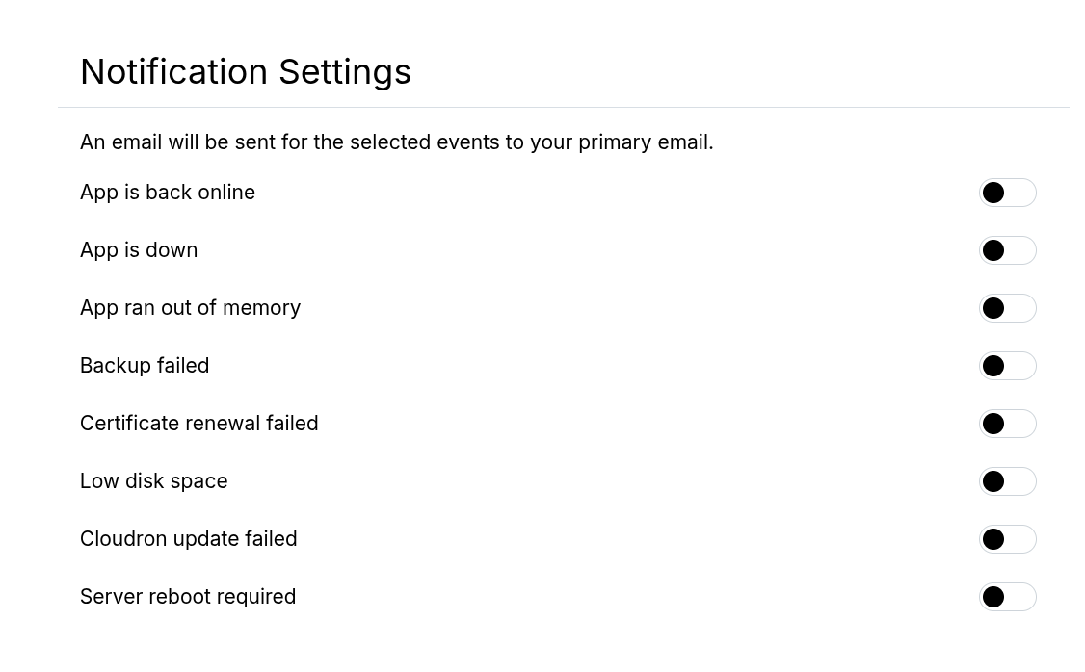Select the App is back online label
This screenshot has height=672, width=1085.
pos(167,192)
